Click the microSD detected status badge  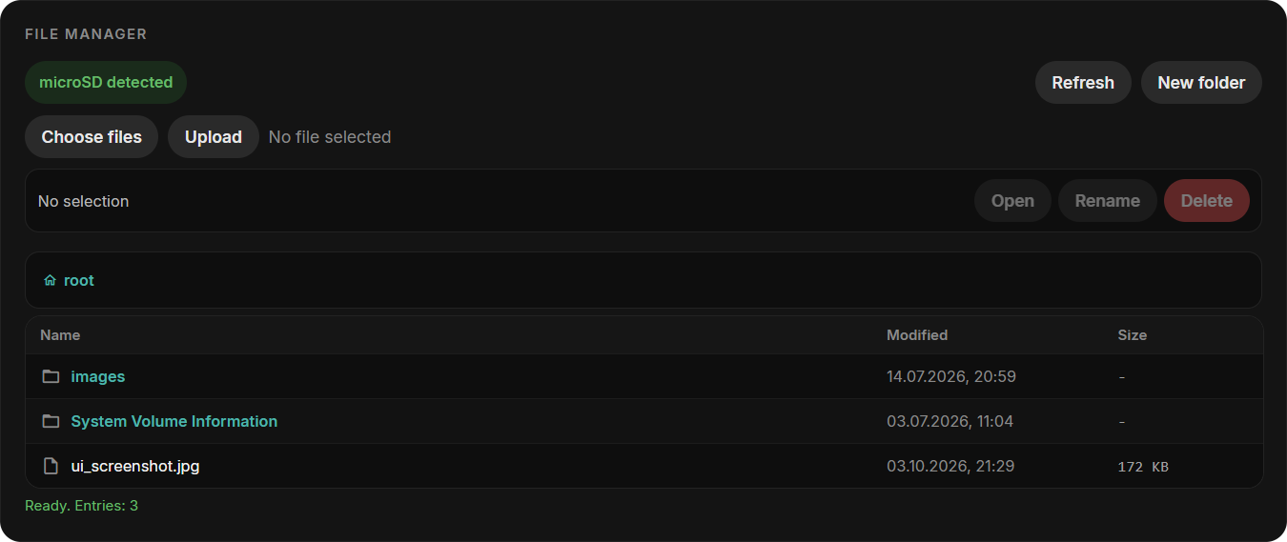click(x=106, y=83)
